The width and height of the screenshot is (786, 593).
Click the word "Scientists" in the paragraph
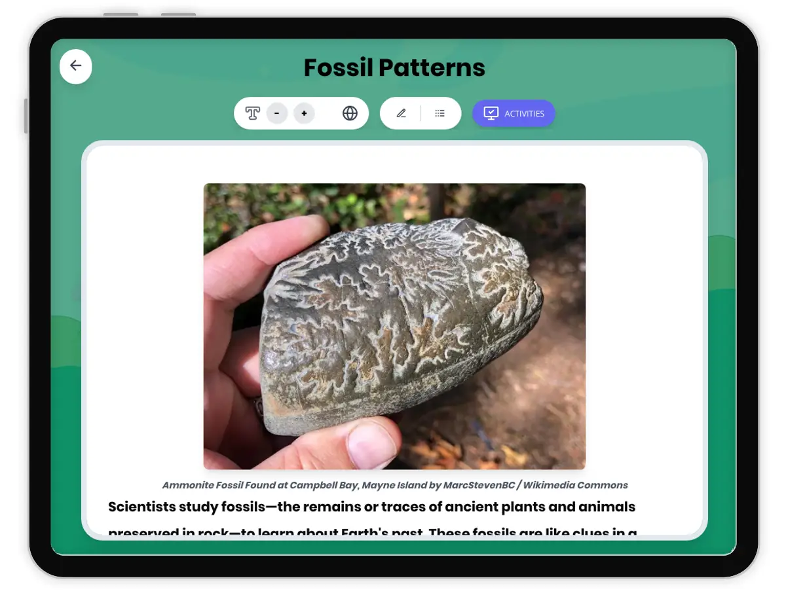click(x=143, y=507)
